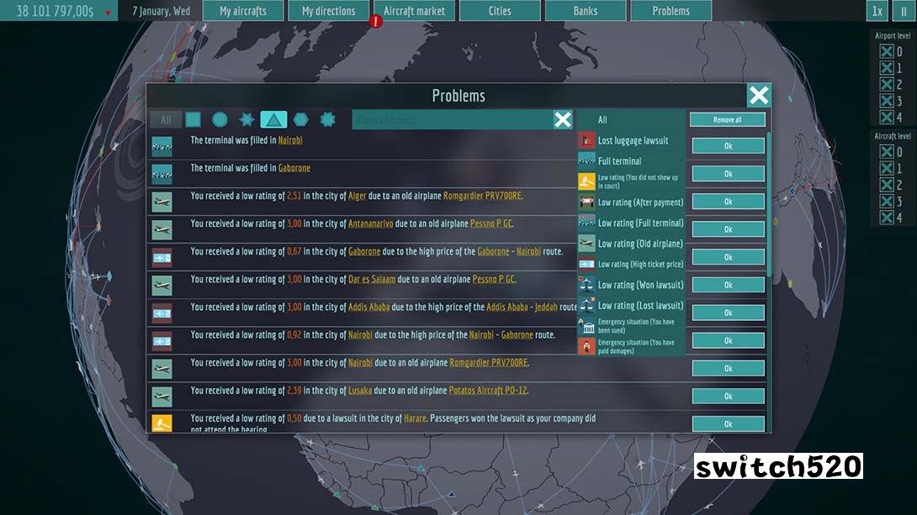
Task: Change game speed with the 1x button
Action: (877, 11)
